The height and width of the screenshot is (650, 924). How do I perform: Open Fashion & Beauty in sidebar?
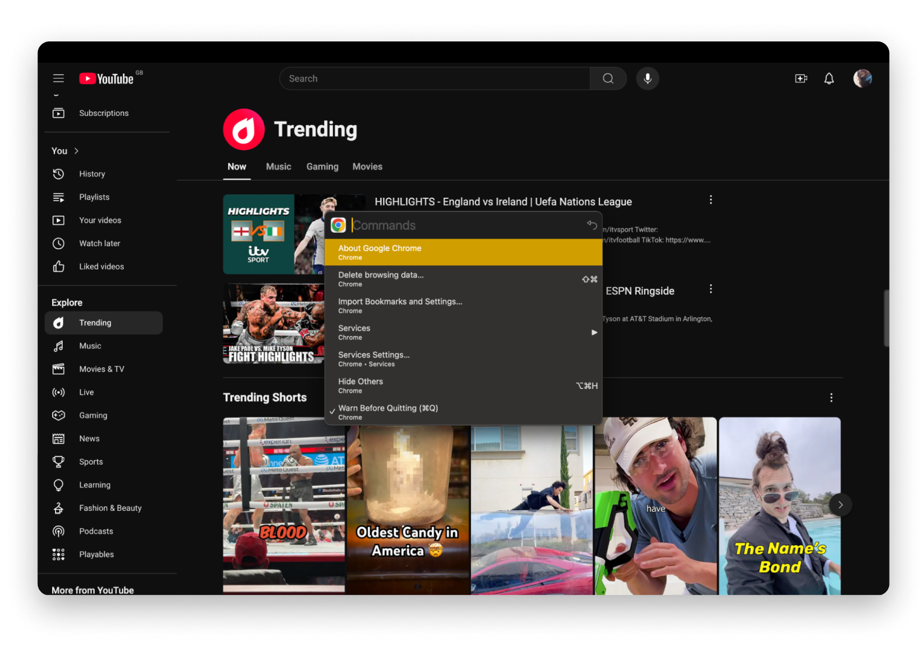click(104, 508)
